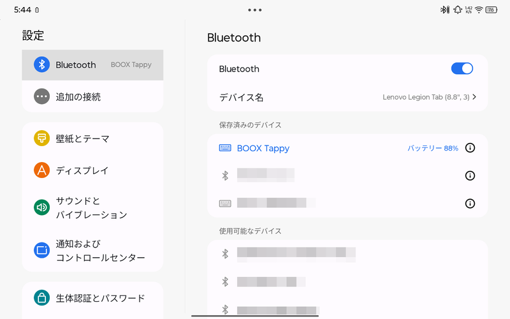Click the gray keyboard icon in saved devices

pyautogui.click(x=225, y=204)
